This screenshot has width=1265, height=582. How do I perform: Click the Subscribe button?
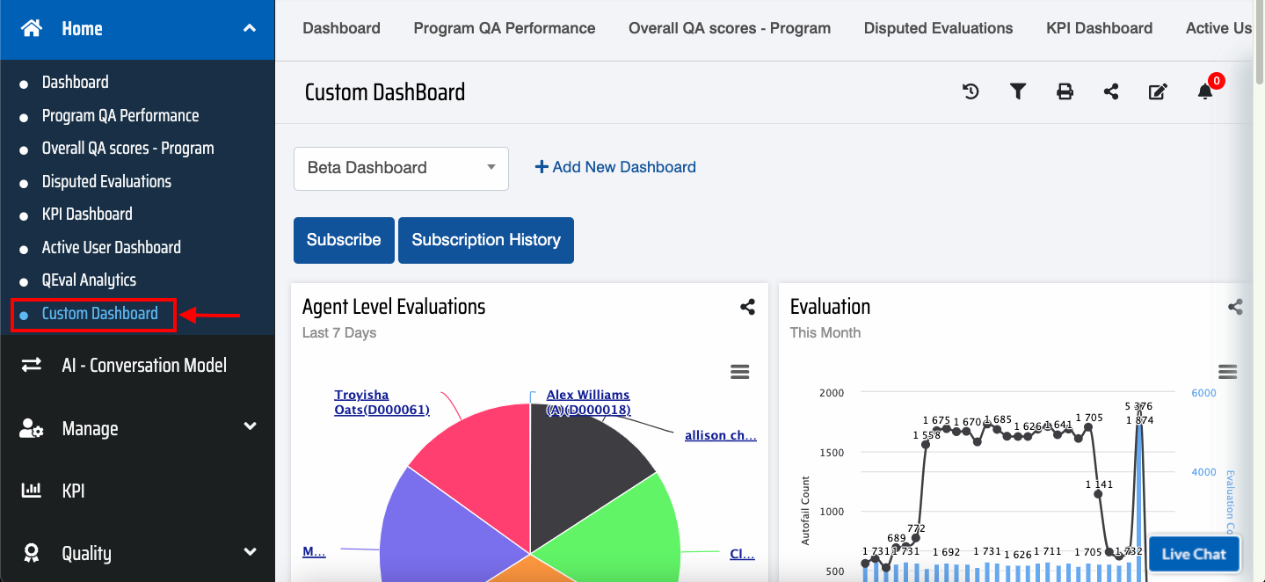[344, 240]
